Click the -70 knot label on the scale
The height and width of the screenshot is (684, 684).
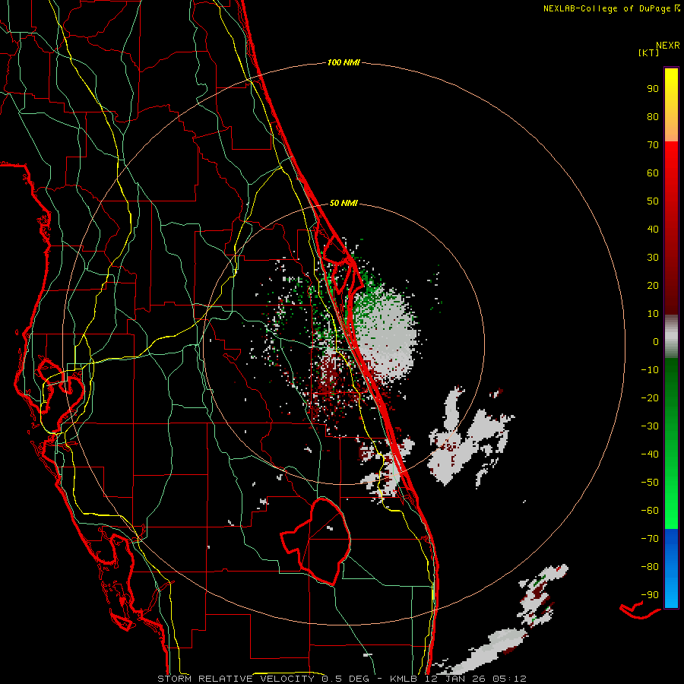point(650,539)
